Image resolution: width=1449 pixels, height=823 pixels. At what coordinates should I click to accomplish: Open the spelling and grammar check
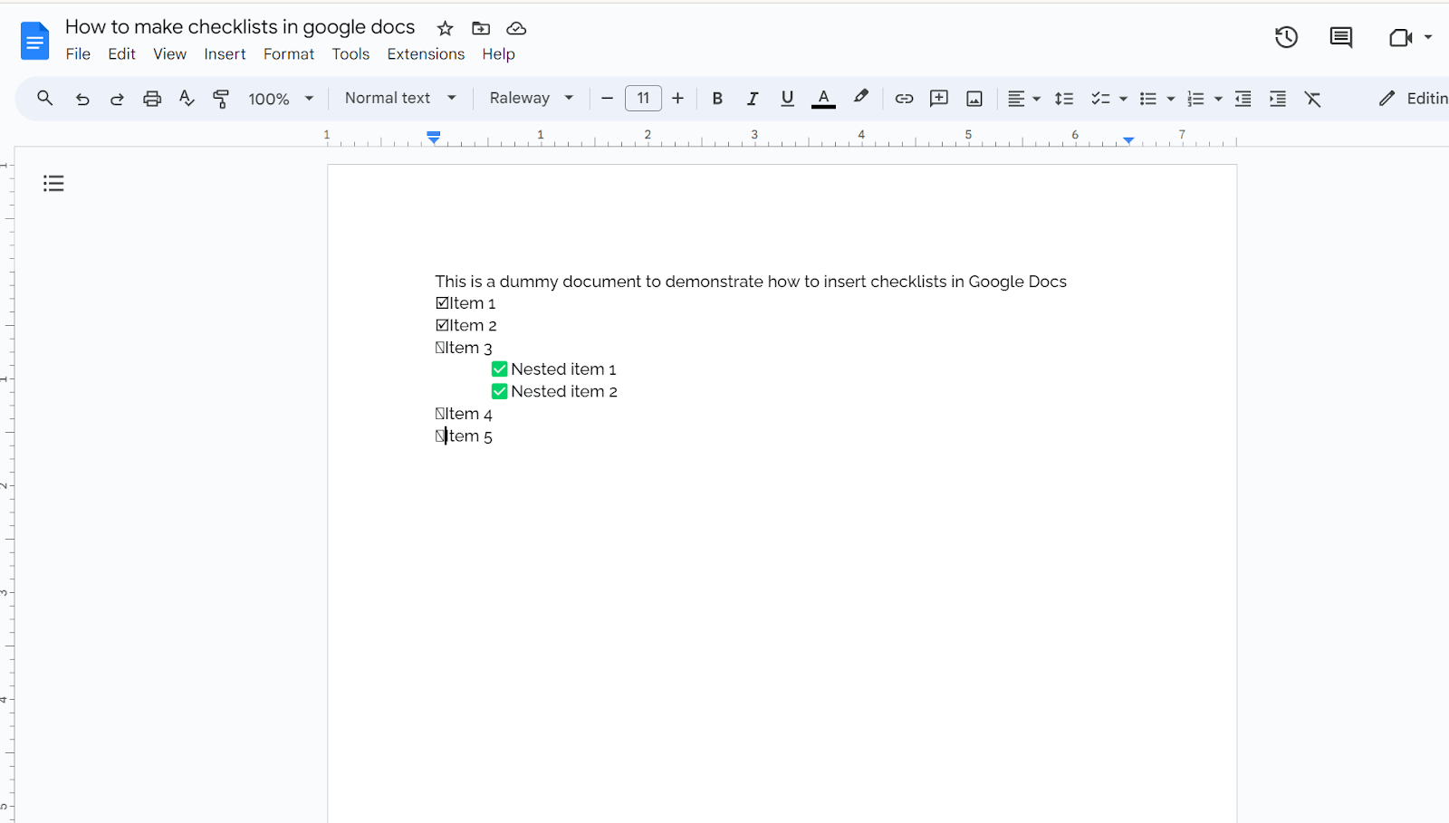(187, 98)
